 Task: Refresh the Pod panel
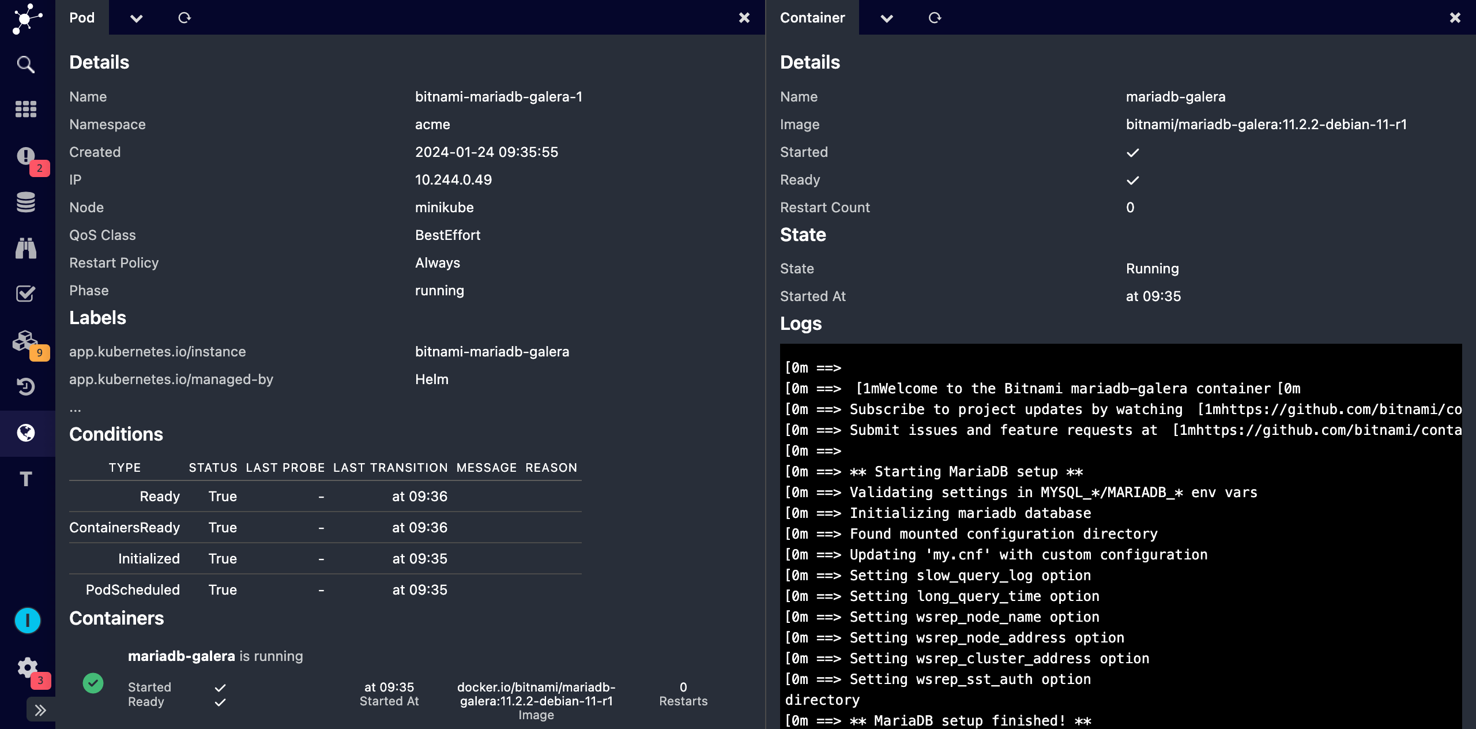(184, 18)
